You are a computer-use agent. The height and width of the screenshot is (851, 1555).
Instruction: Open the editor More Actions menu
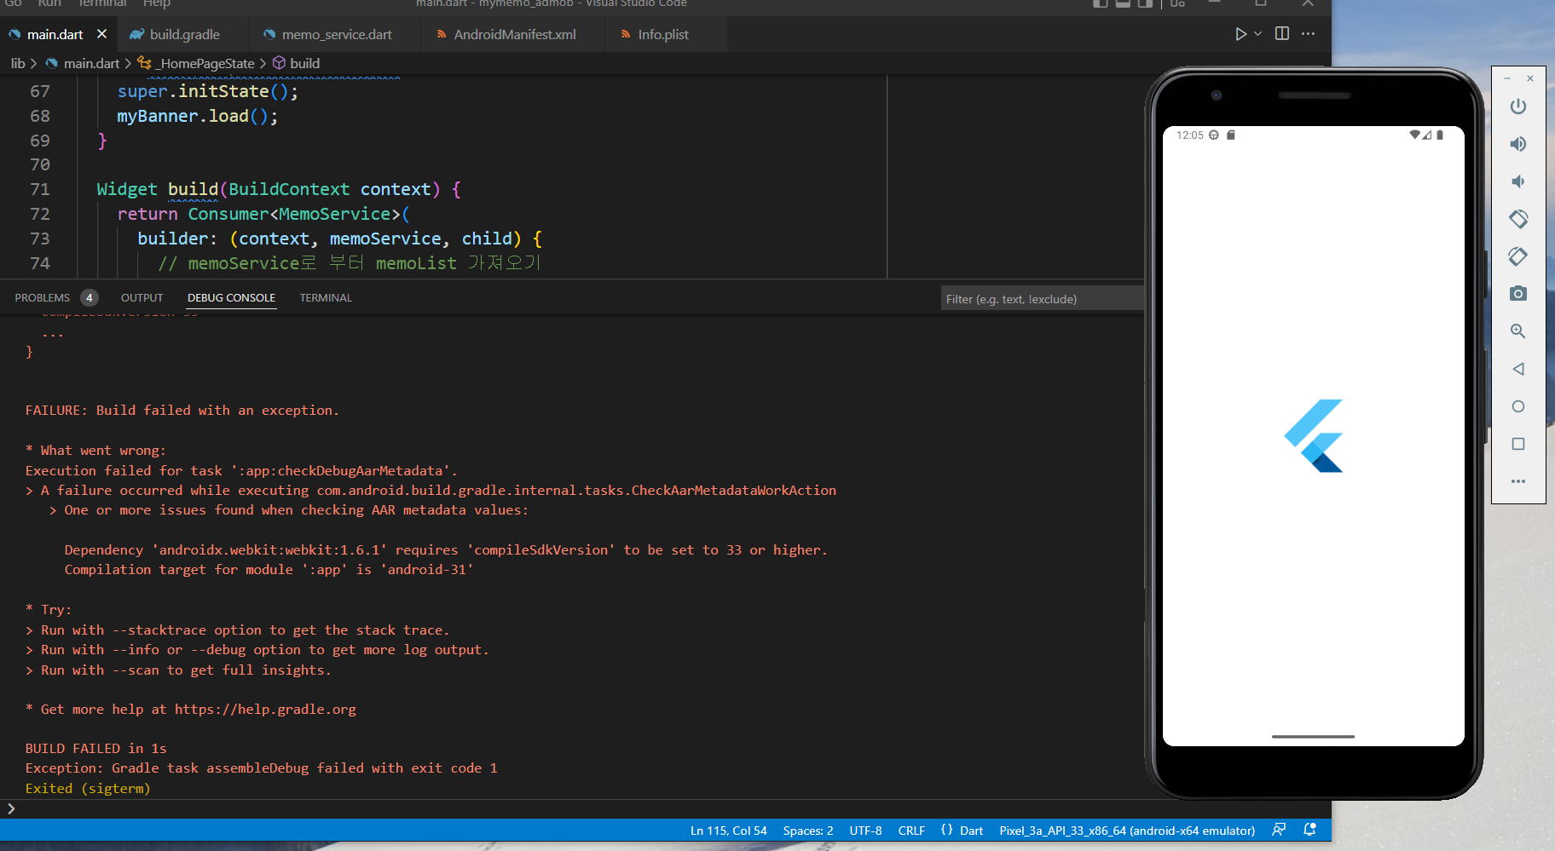click(x=1309, y=34)
